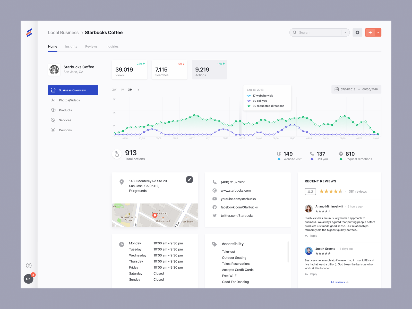Select the 7,115 Searches stat card
412x309 pixels.
pyautogui.click(x=169, y=70)
